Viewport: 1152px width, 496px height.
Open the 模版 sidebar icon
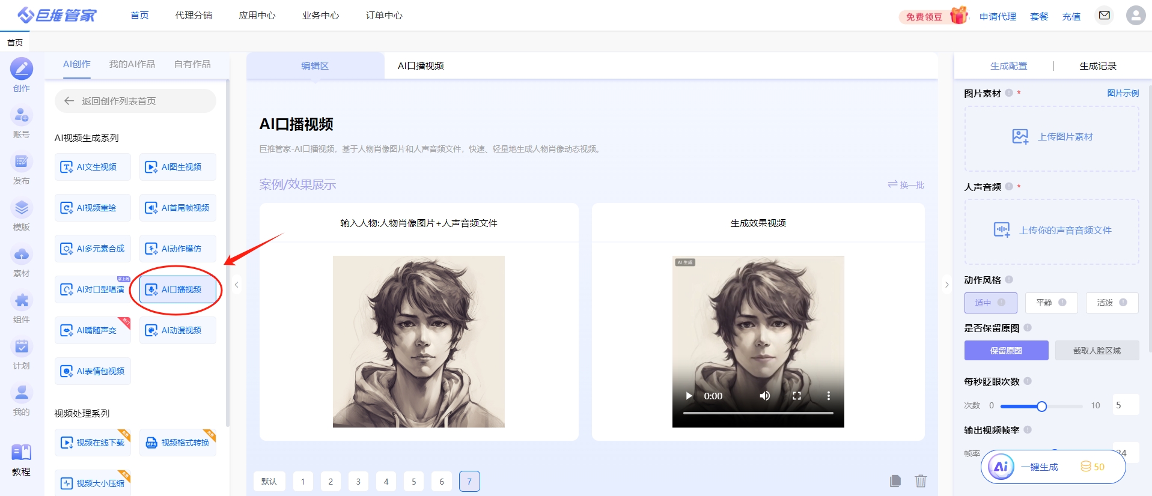[22, 208]
